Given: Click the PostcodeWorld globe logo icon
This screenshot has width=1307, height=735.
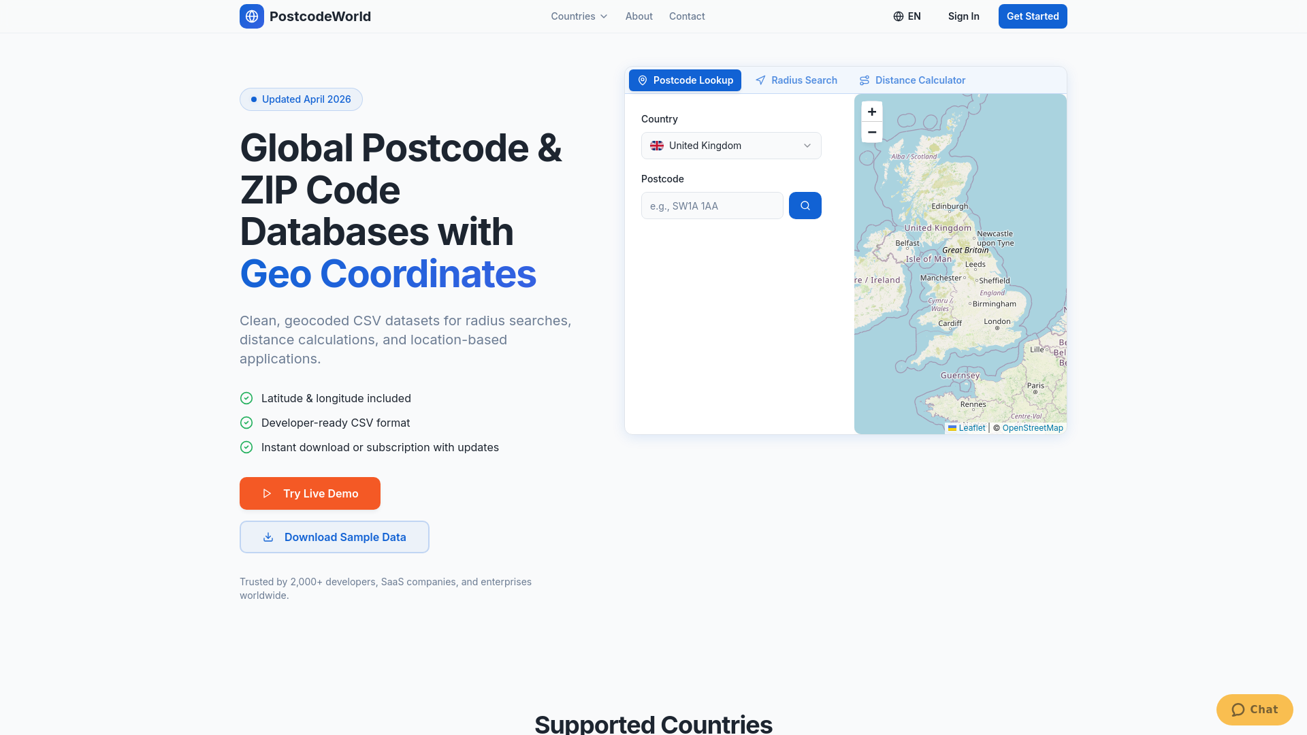Looking at the screenshot, I should point(252,16).
